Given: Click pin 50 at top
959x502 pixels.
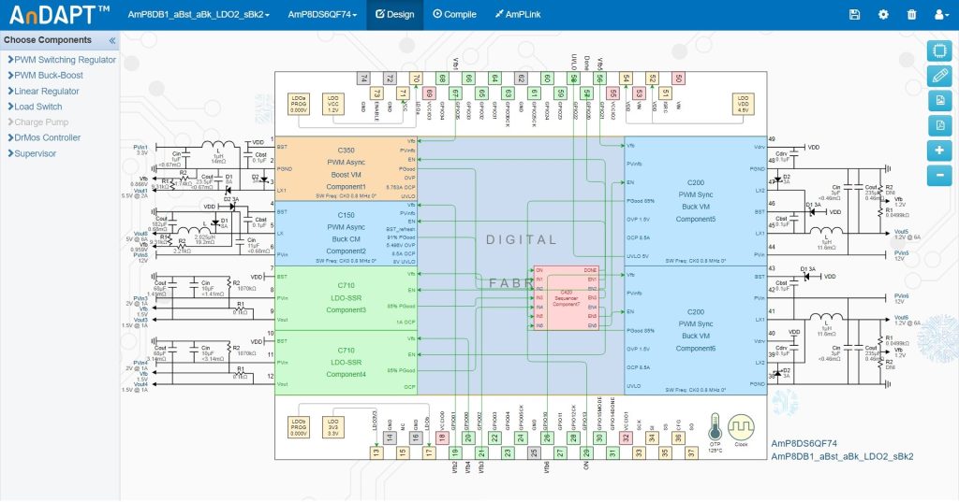Looking at the screenshot, I should [x=678, y=79].
